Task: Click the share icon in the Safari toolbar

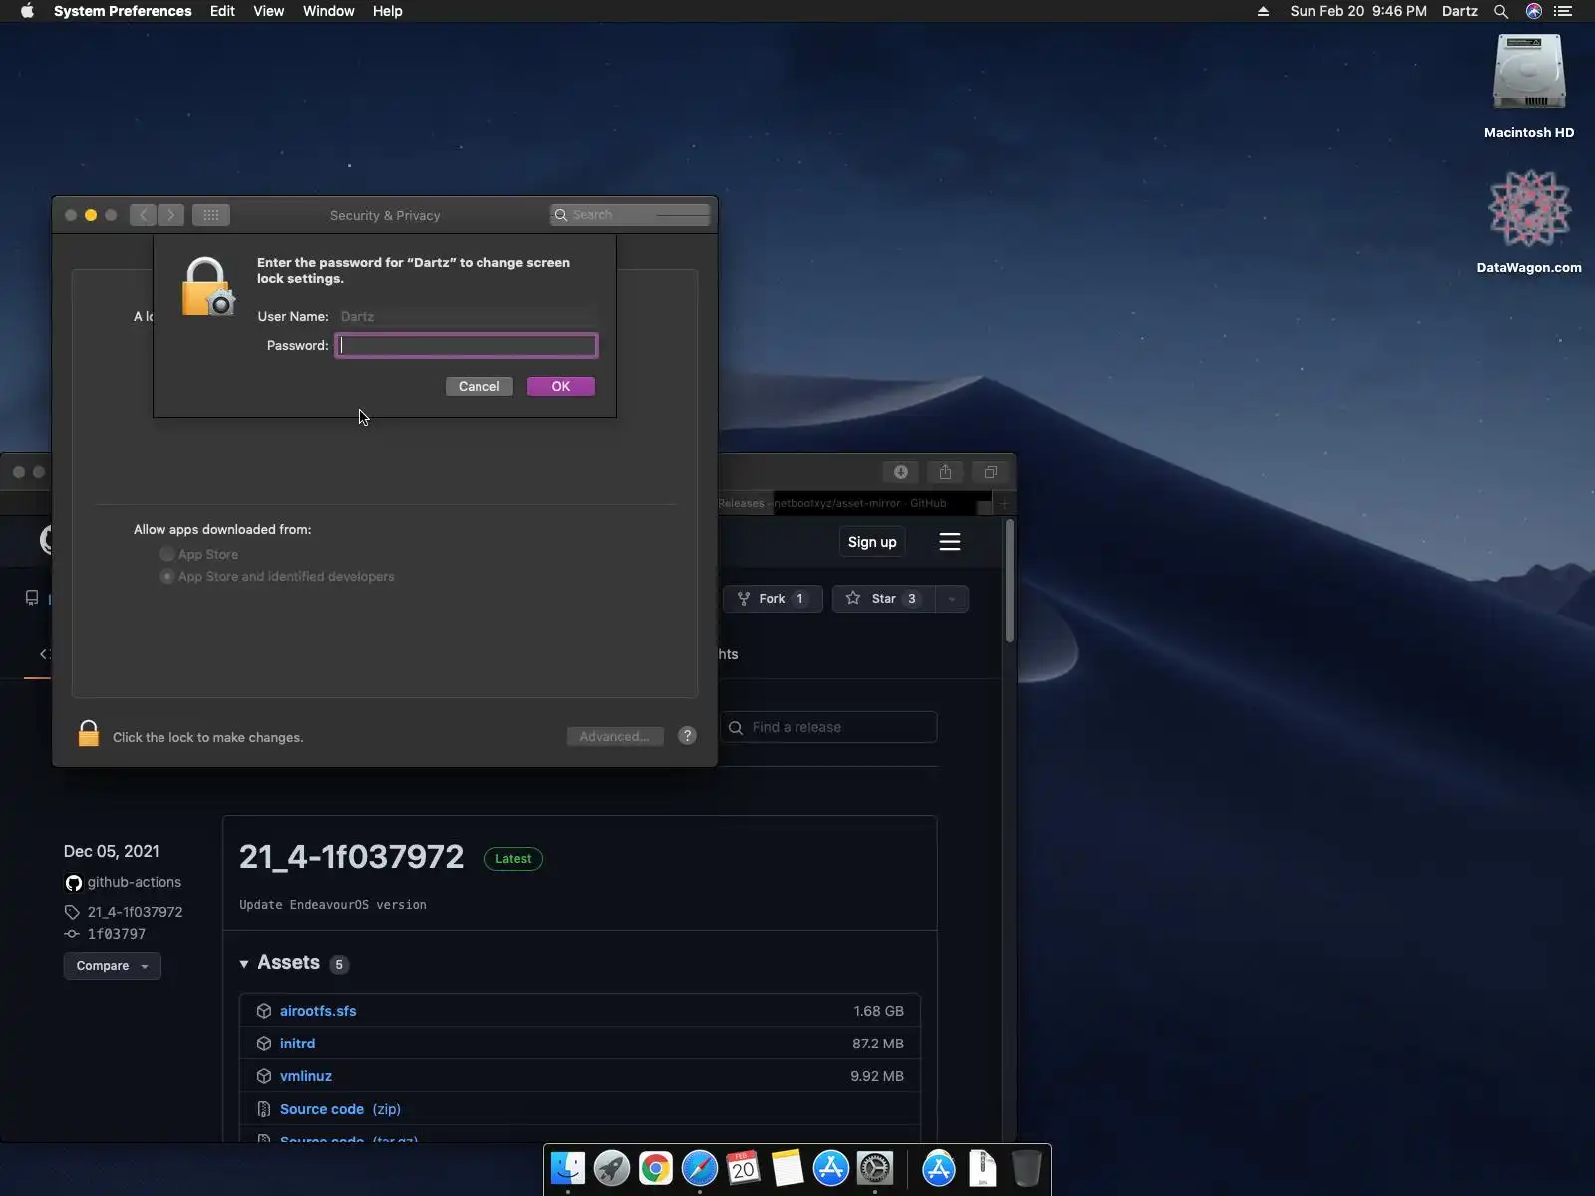Action: click(x=945, y=472)
